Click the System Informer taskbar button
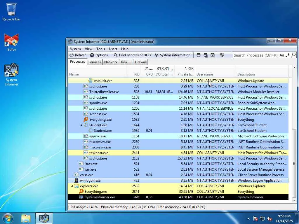This screenshot has width=299, height=224. point(44,218)
